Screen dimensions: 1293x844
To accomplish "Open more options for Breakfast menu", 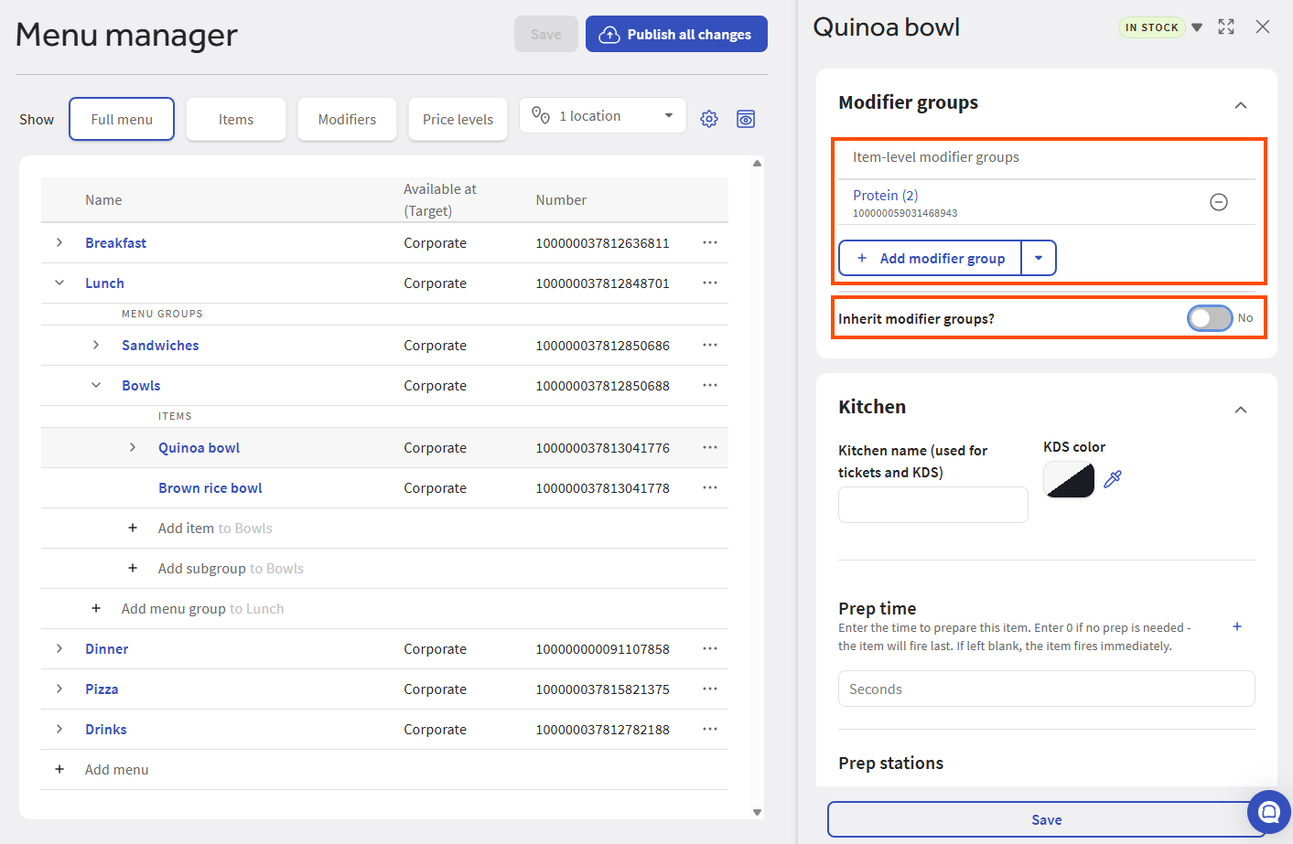I will click(709, 243).
